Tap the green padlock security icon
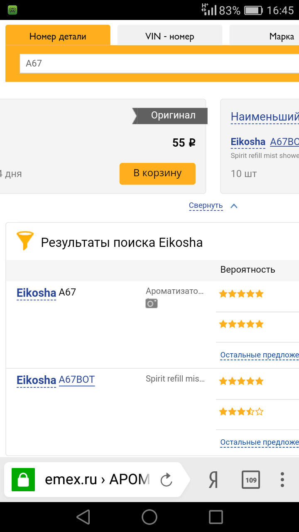Viewport: 299px width, 532px height. click(23, 480)
